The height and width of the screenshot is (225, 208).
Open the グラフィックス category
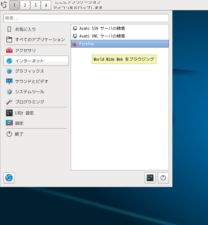[x=36, y=71]
